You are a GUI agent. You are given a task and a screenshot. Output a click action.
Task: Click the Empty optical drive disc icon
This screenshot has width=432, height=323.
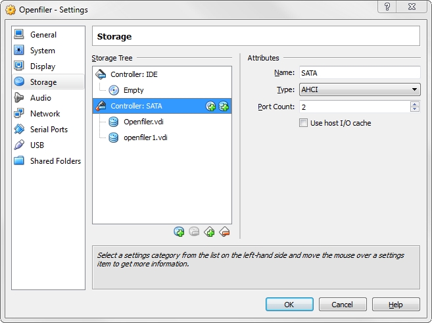pos(114,90)
